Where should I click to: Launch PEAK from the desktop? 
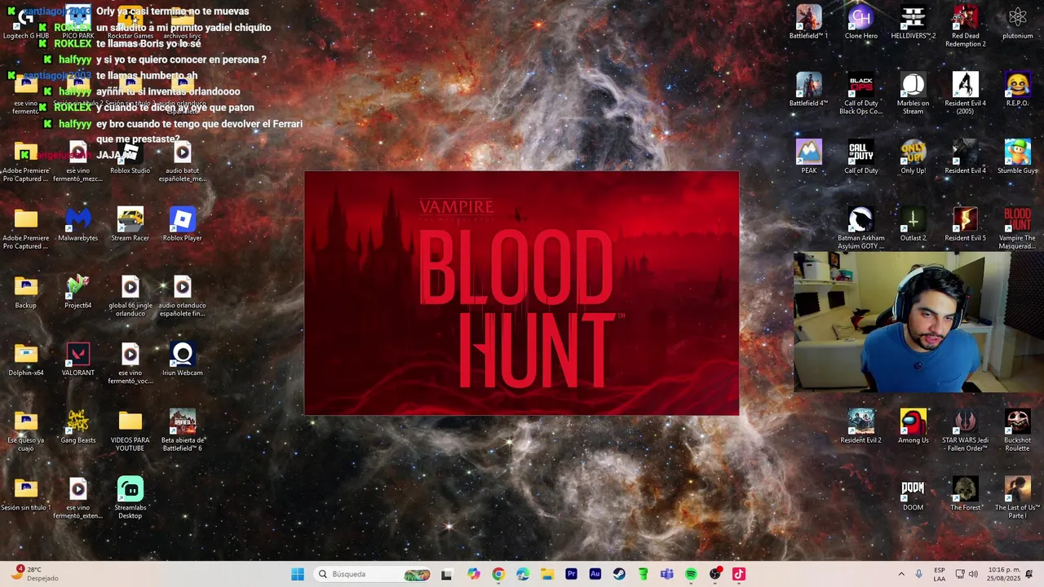808,157
